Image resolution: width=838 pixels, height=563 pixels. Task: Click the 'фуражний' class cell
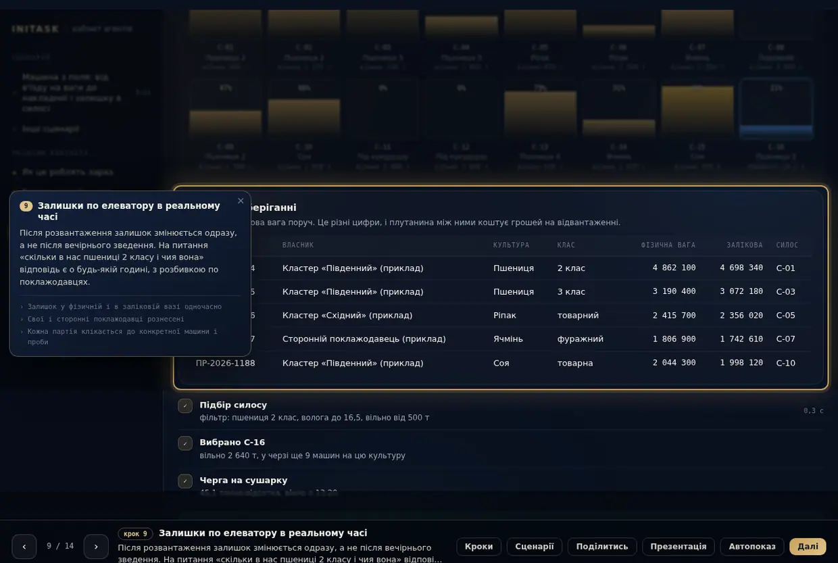[x=581, y=339]
